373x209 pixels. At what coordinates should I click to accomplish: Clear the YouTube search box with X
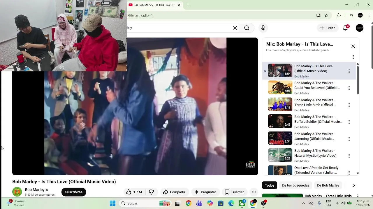coord(235,28)
